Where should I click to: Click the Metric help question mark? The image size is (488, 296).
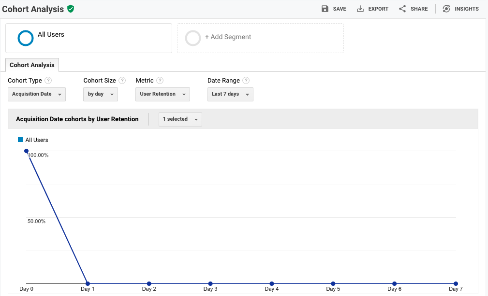(x=161, y=80)
